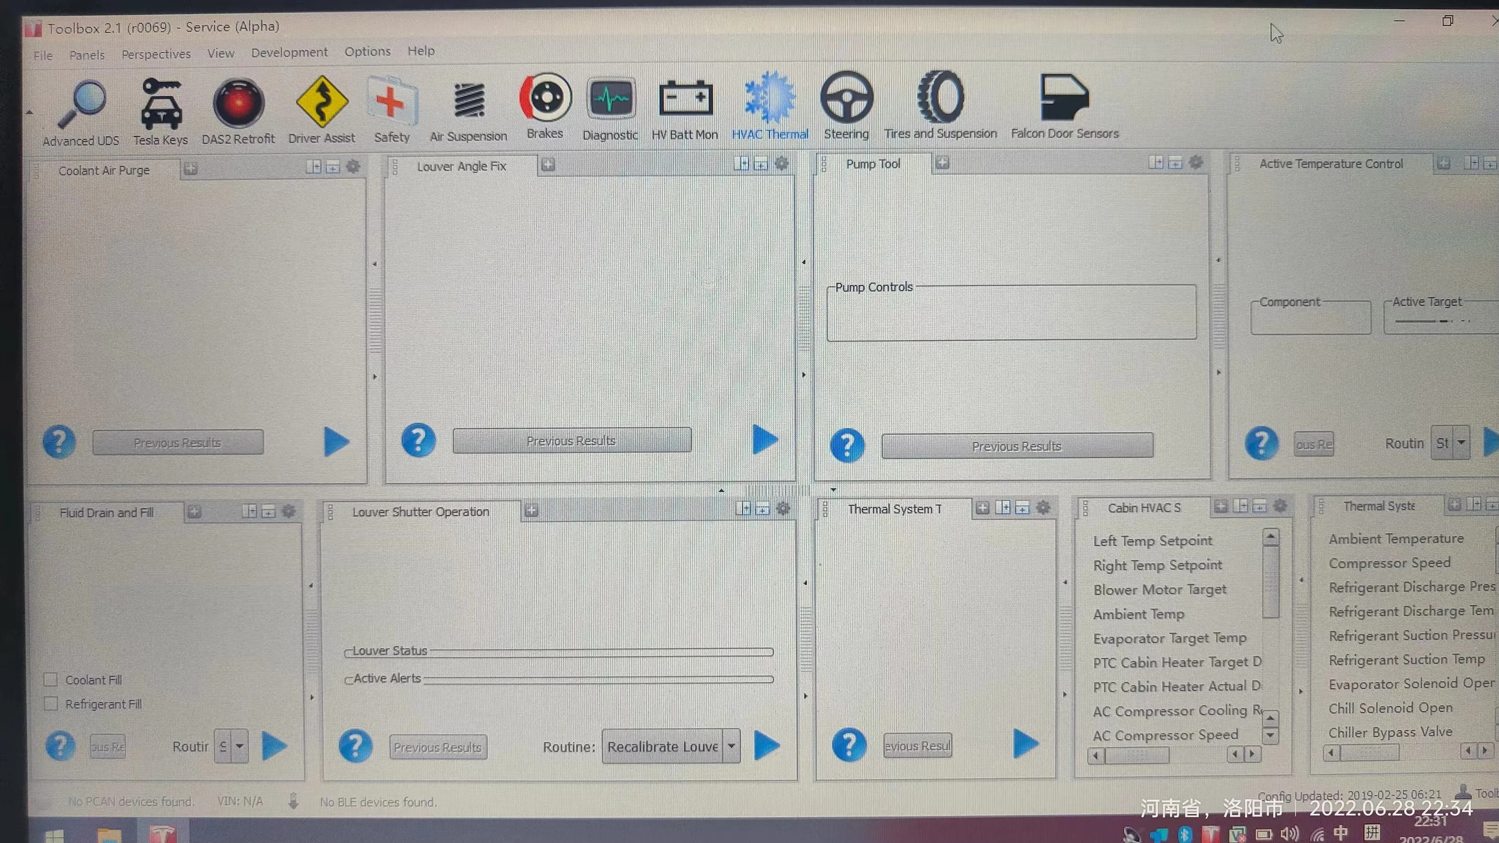Select Left Temp Setpoint in Cabin HVAC list
This screenshot has height=843, width=1499.
click(1152, 541)
